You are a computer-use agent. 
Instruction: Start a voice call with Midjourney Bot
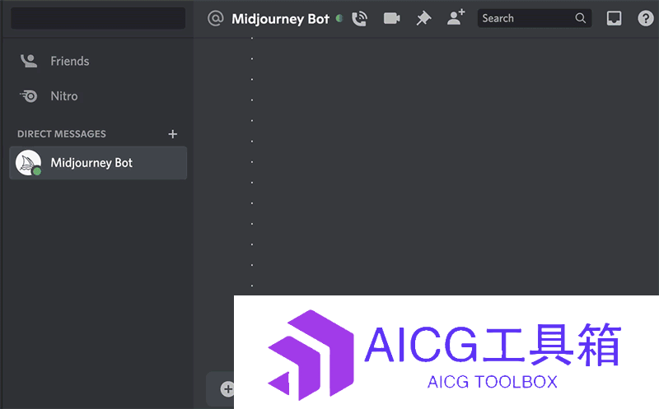(359, 18)
